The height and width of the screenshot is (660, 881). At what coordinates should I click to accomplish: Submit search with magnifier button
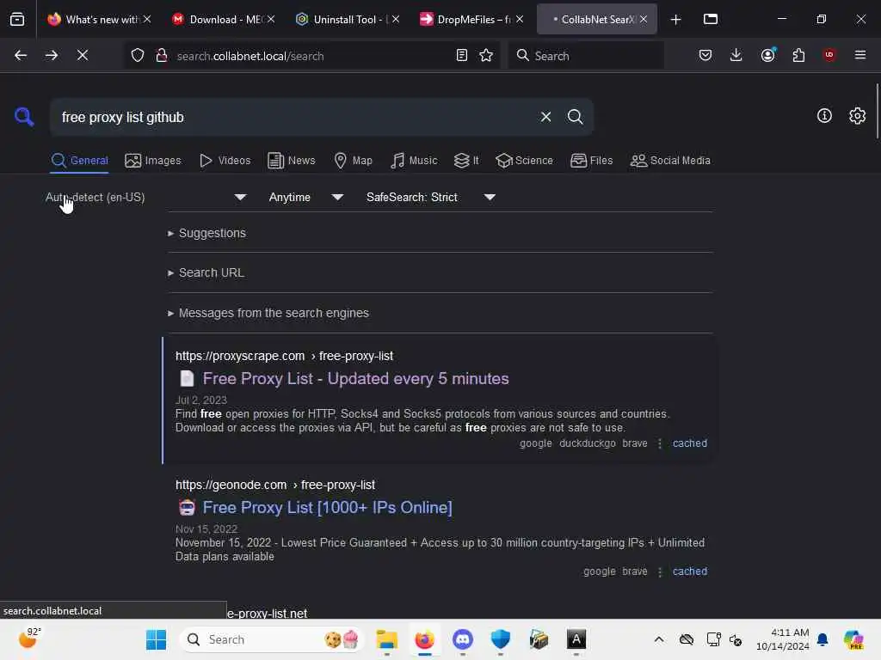[x=575, y=117]
